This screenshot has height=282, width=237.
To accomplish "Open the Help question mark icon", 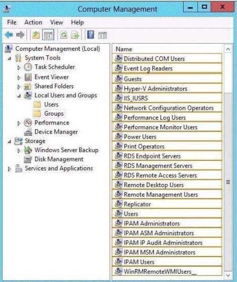I will (x=90, y=34).
